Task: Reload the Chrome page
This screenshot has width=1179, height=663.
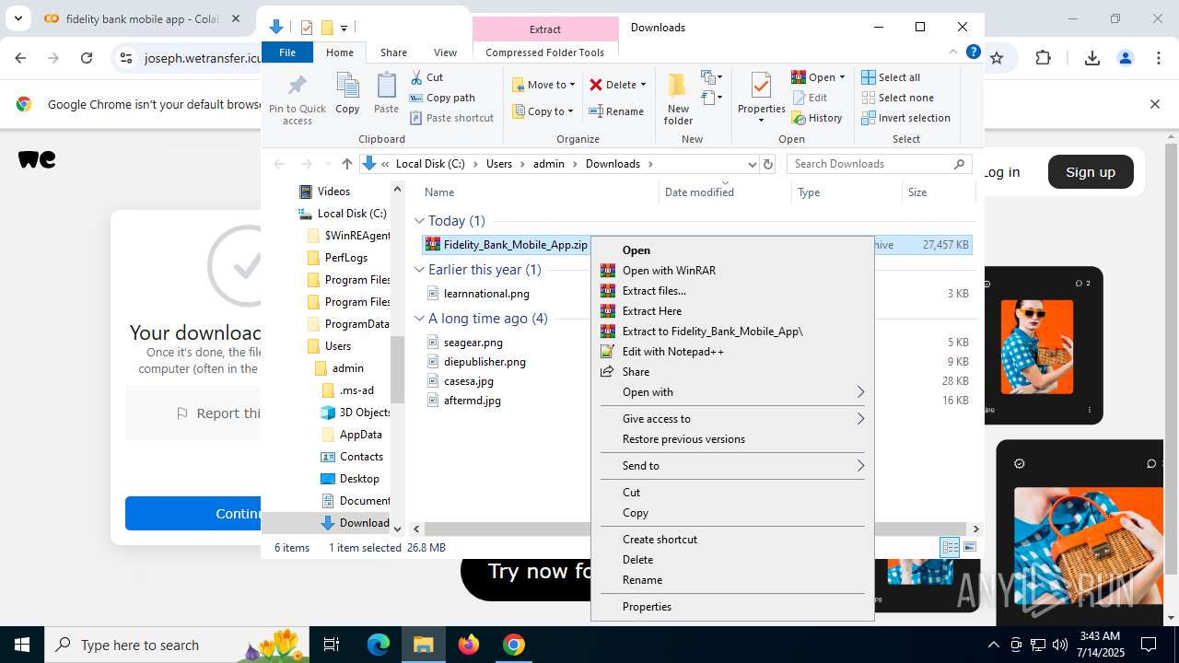Action: coord(87,58)
